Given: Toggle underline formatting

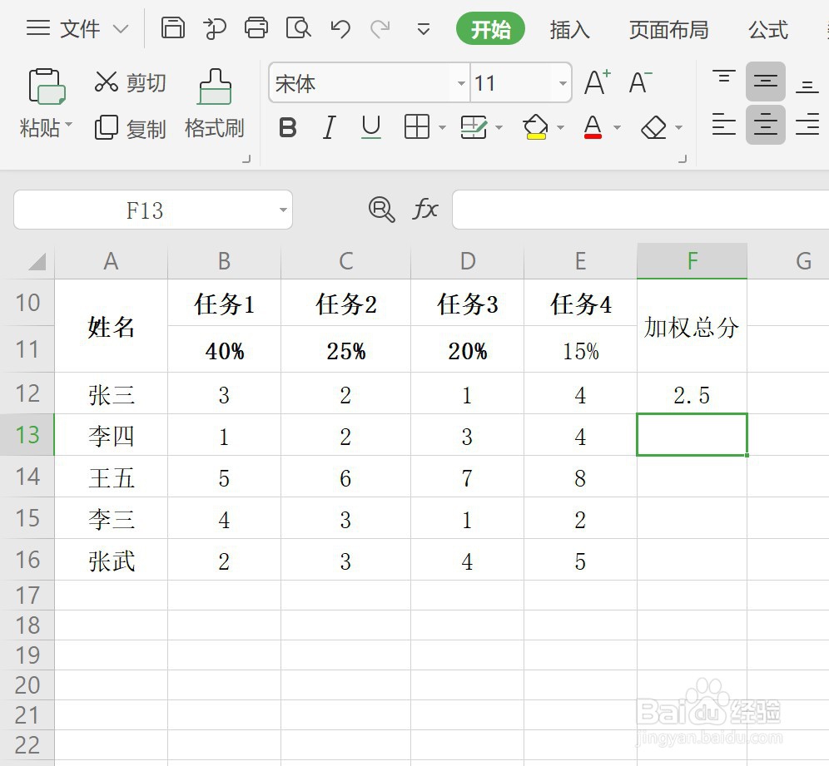Looking at the screenshot, I should 370,127.
